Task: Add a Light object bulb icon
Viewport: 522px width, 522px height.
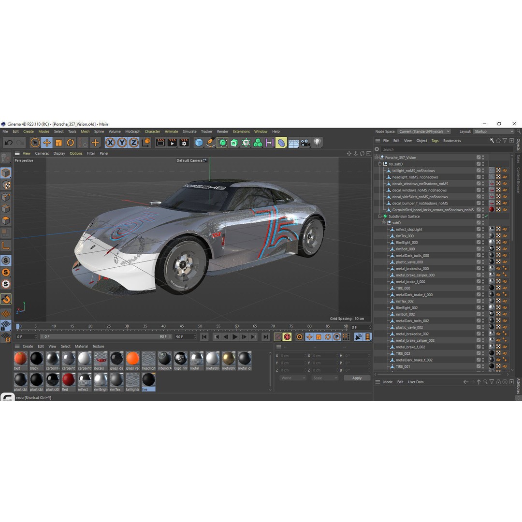Action: pos(317,143)
